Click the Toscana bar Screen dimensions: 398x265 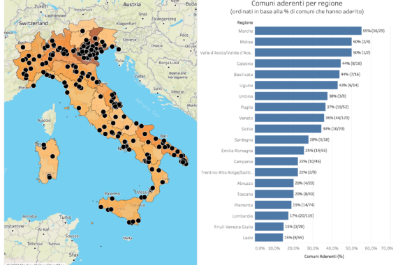click(274, 194)
